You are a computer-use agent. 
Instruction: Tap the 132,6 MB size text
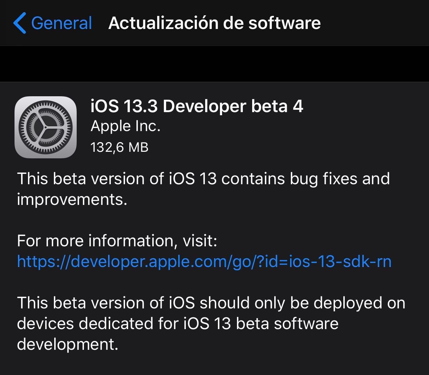[x=119, y=147]
